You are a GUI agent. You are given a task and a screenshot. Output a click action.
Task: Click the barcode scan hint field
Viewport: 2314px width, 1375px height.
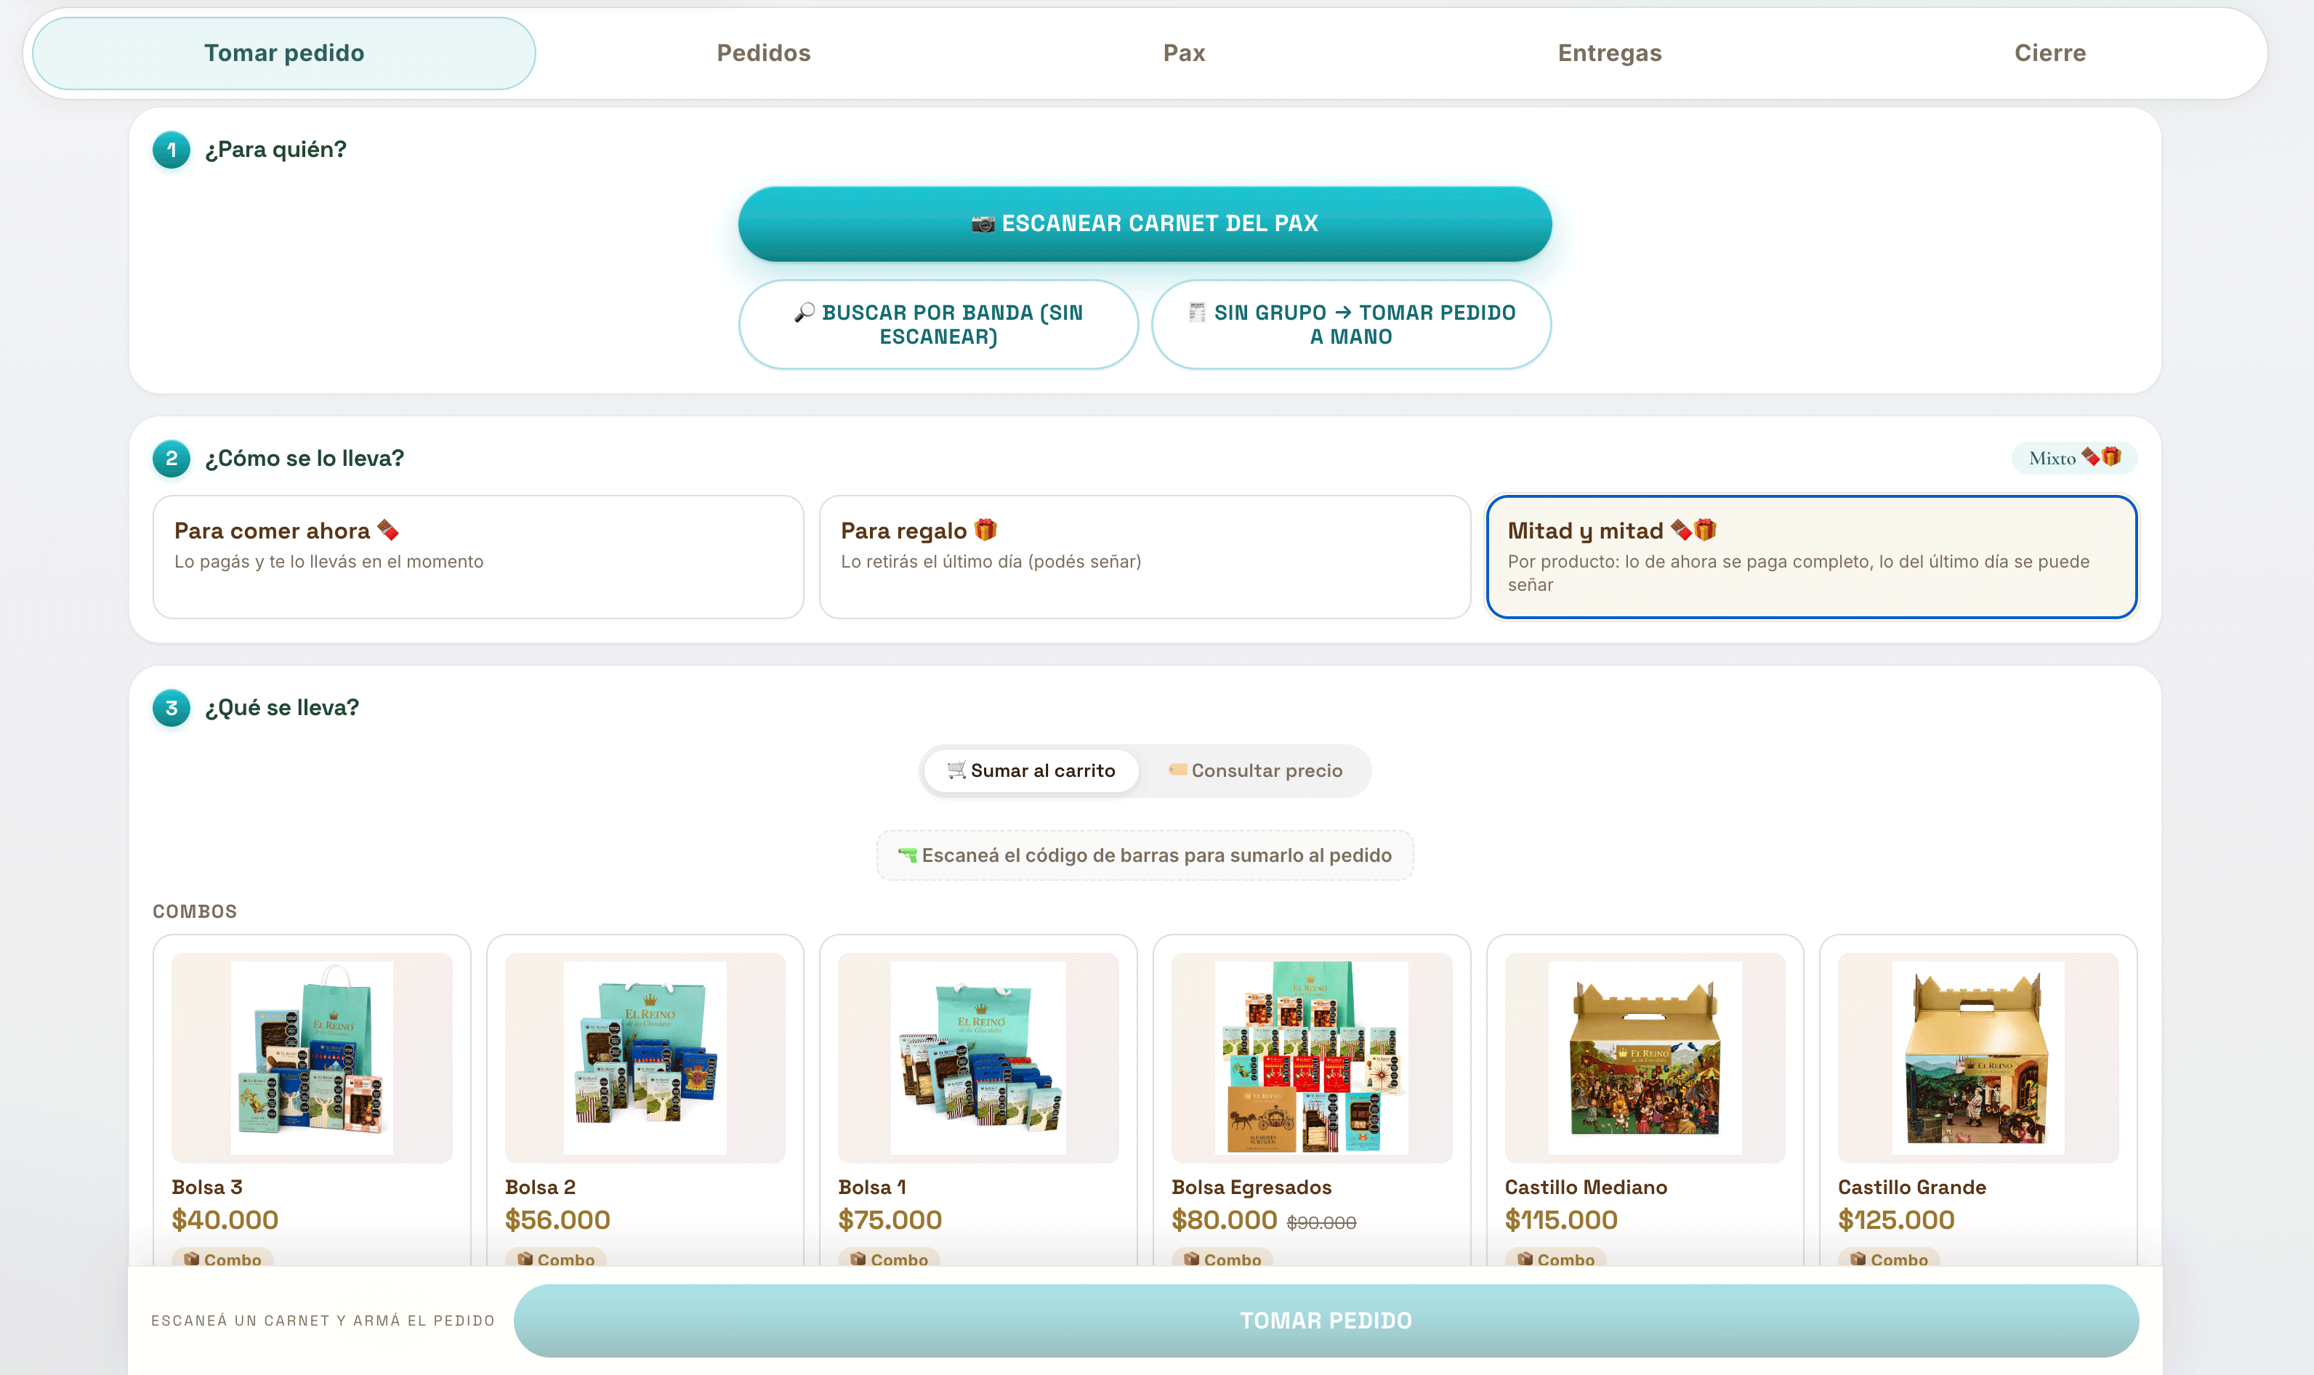click(1144, 855)
